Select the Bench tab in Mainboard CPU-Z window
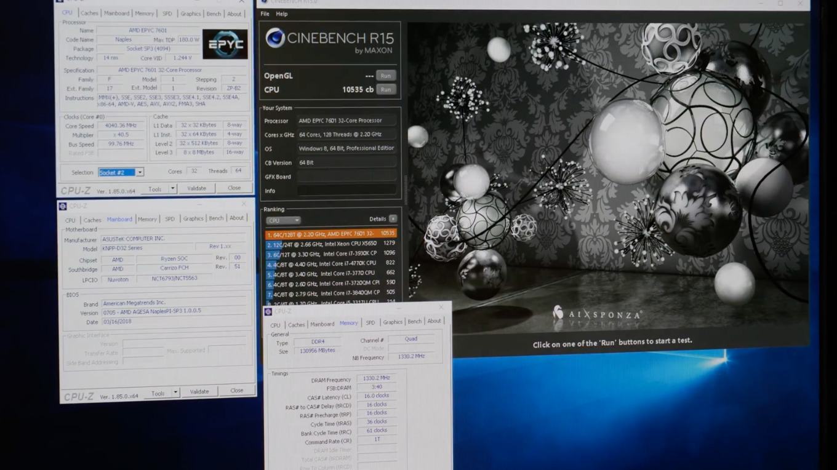 (x=216, y=218)
